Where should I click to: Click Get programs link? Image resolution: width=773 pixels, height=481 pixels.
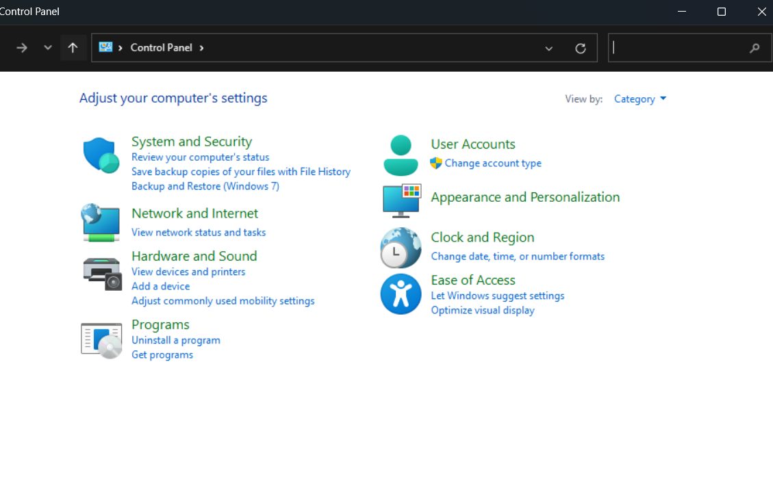point(162,355)
